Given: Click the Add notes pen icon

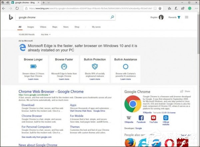Looking at the screenshot, I should 176,8.
